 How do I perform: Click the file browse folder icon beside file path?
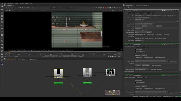(x=177, y=16)
